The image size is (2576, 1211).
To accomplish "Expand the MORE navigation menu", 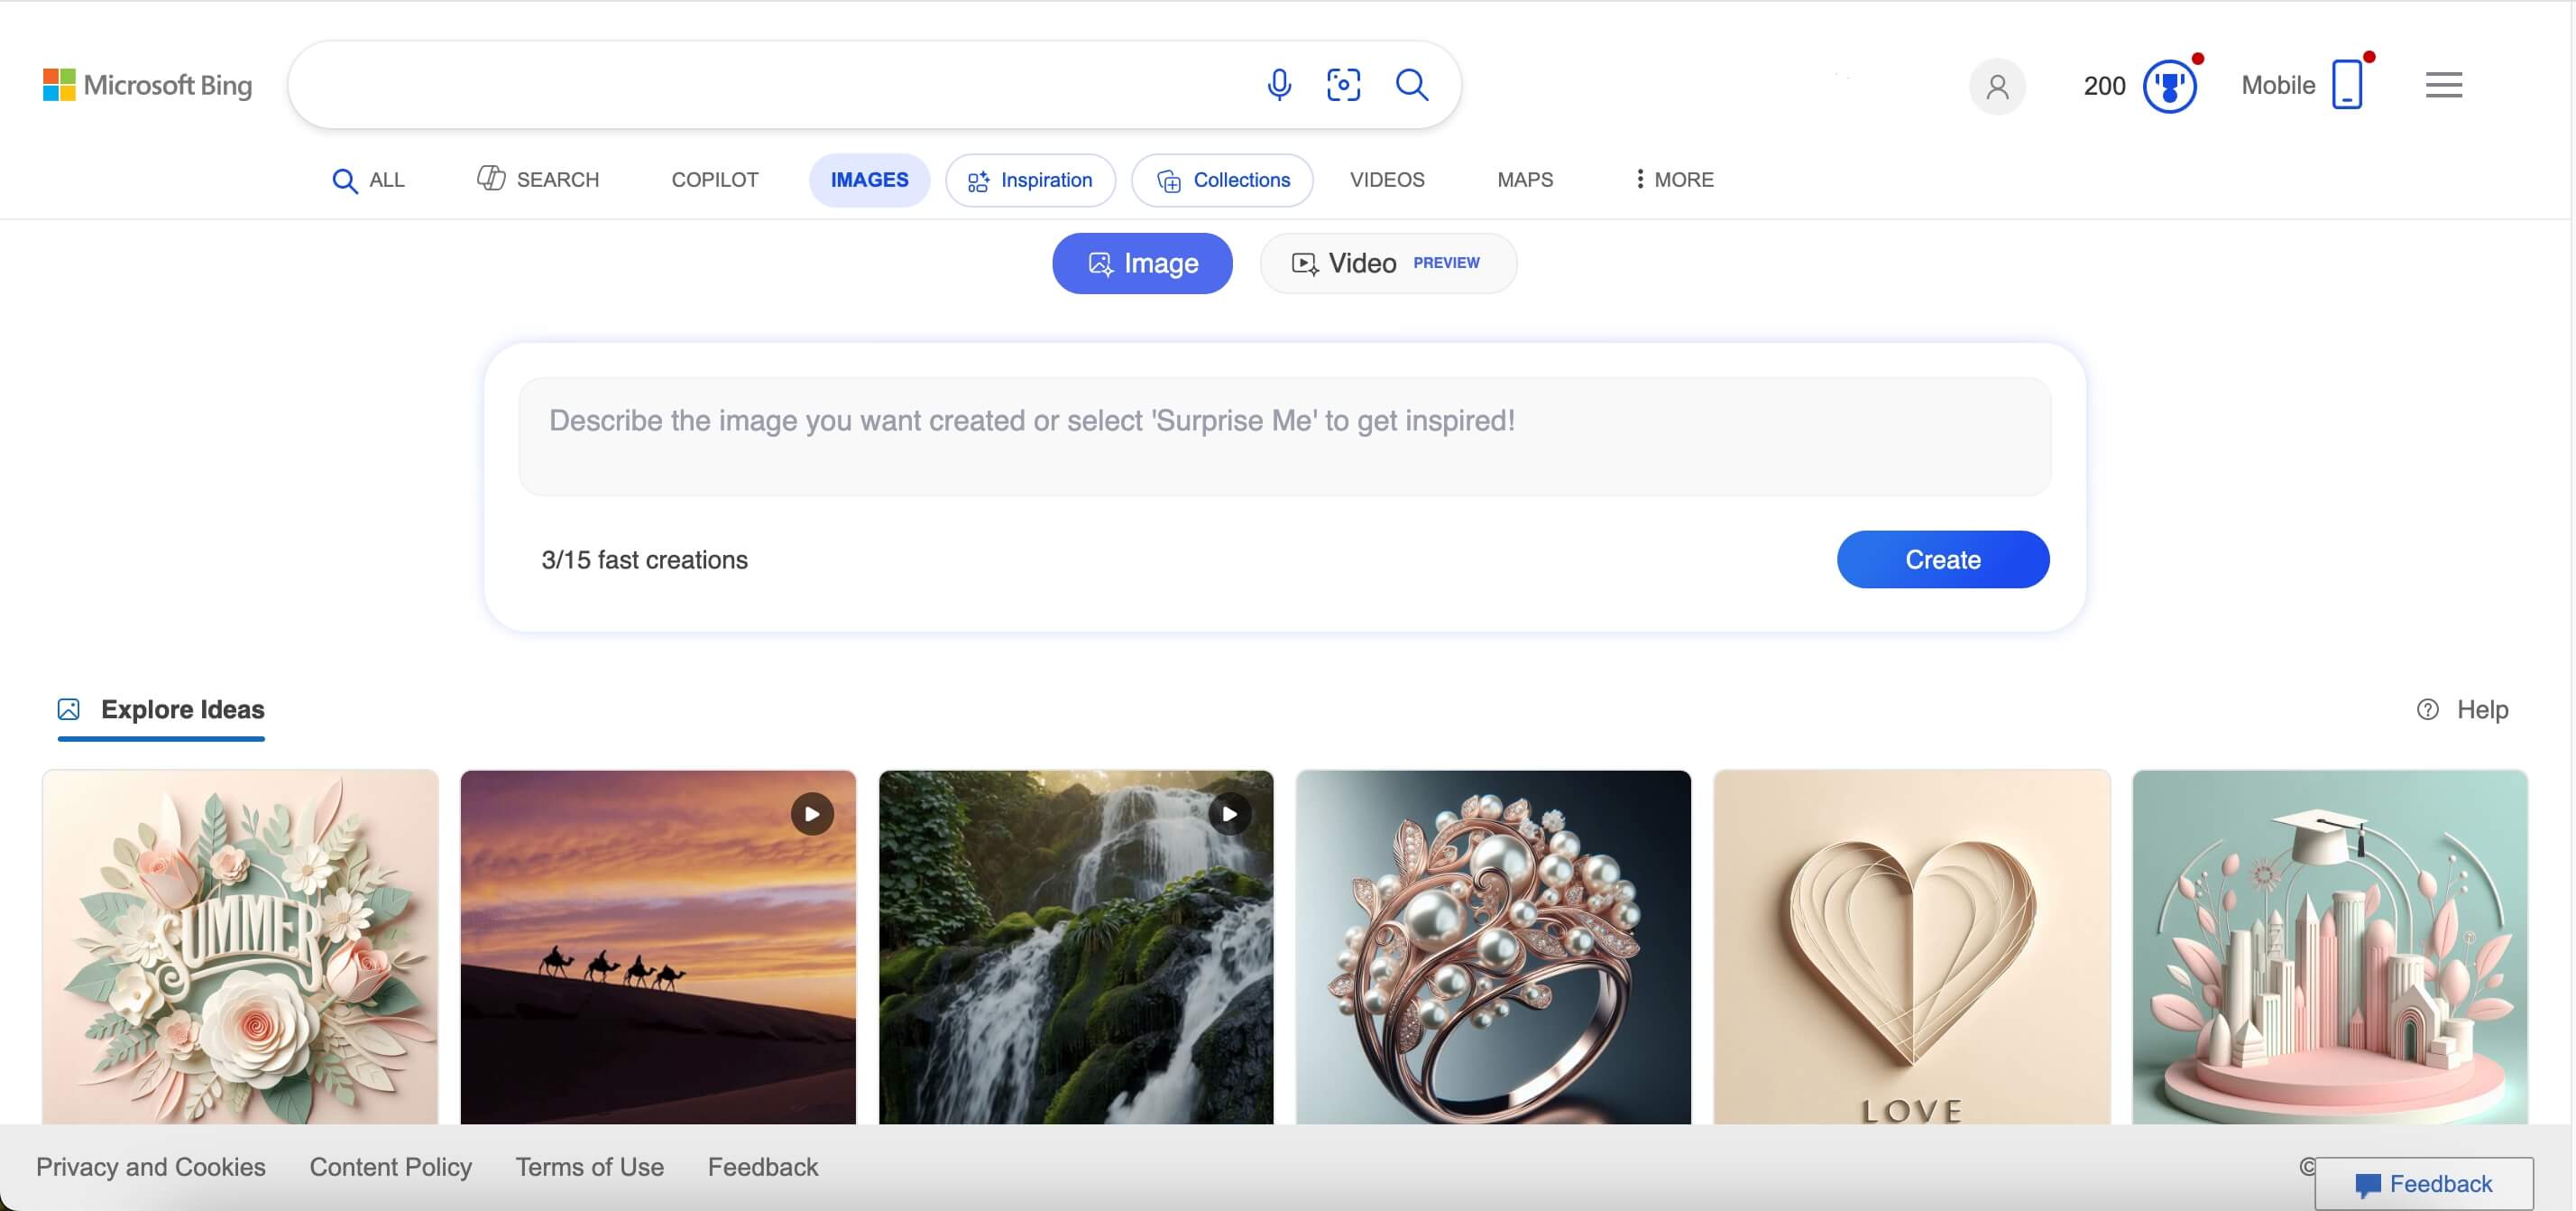I will tap(1674, 180).
